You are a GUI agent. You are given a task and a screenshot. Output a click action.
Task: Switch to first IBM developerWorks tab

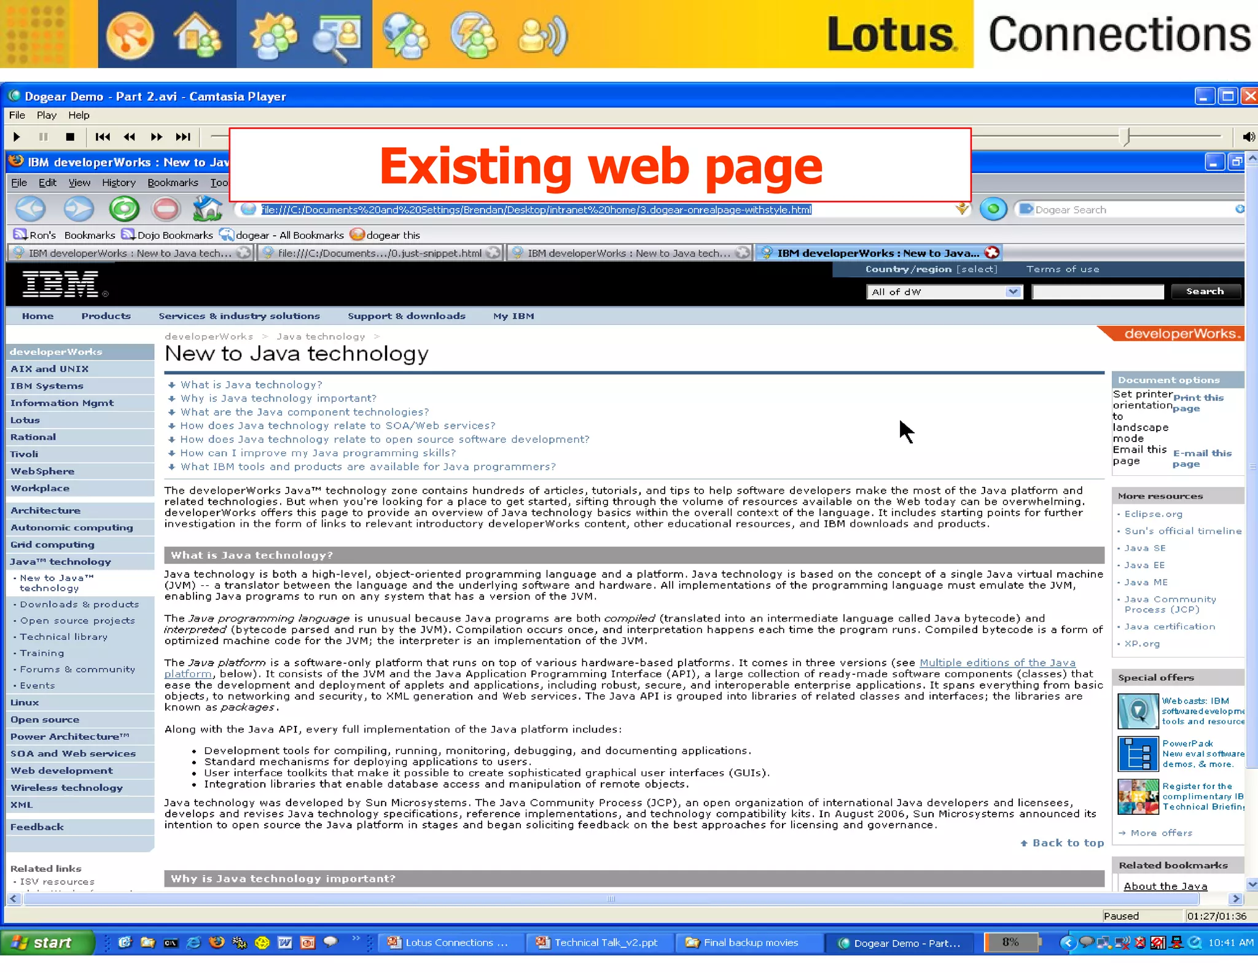130,253
